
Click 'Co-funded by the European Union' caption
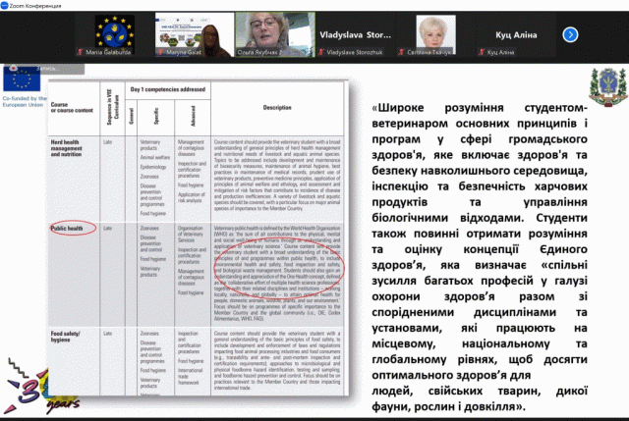pos(25,101)
